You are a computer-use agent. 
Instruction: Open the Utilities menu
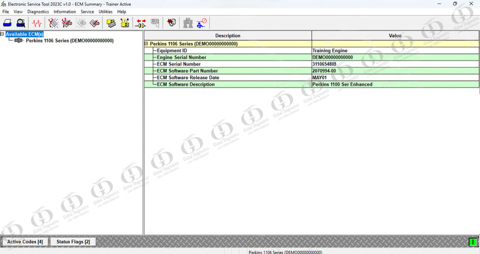tap(106, 11)
